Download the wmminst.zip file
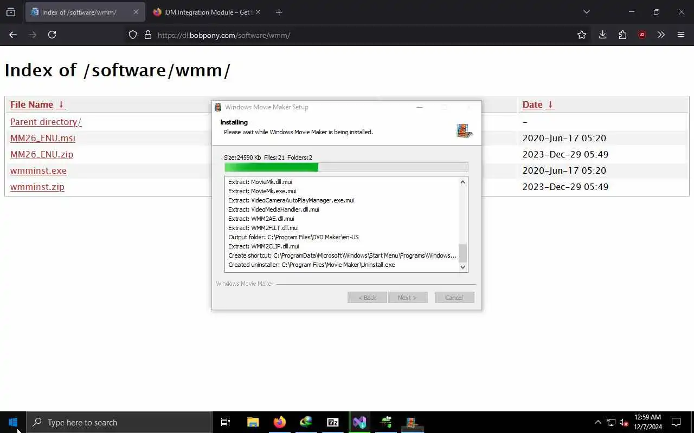 pyautogui.click(x=37, y=187)
